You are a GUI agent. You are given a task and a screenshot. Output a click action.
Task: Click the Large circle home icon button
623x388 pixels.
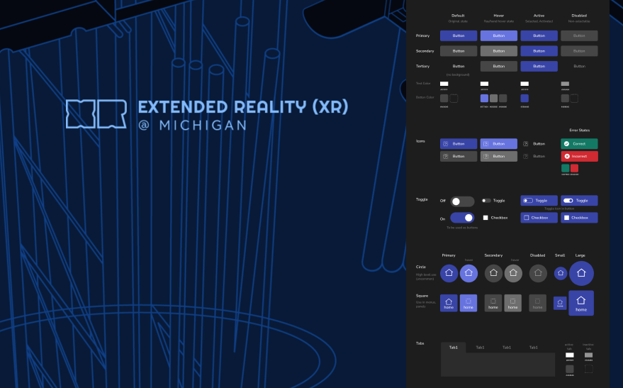581,273
